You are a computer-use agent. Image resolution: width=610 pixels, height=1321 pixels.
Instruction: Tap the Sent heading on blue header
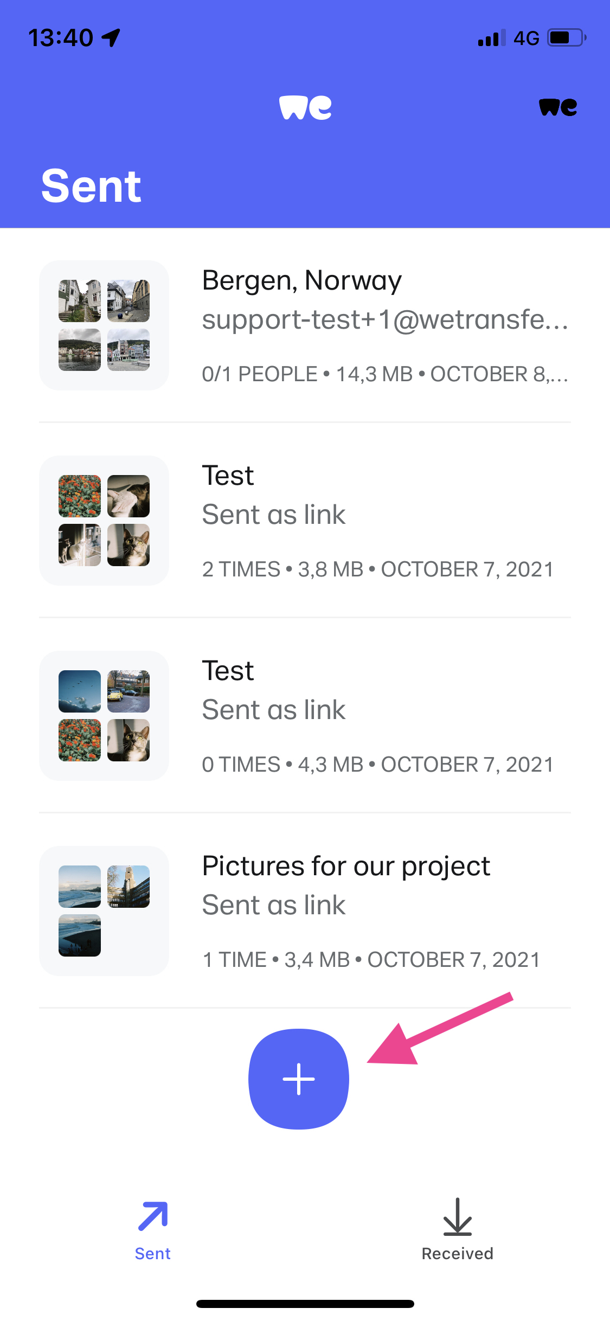tap(91, 185)
